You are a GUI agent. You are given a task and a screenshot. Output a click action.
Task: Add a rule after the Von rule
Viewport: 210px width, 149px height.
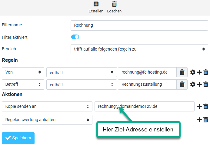(x=199, y=72)
